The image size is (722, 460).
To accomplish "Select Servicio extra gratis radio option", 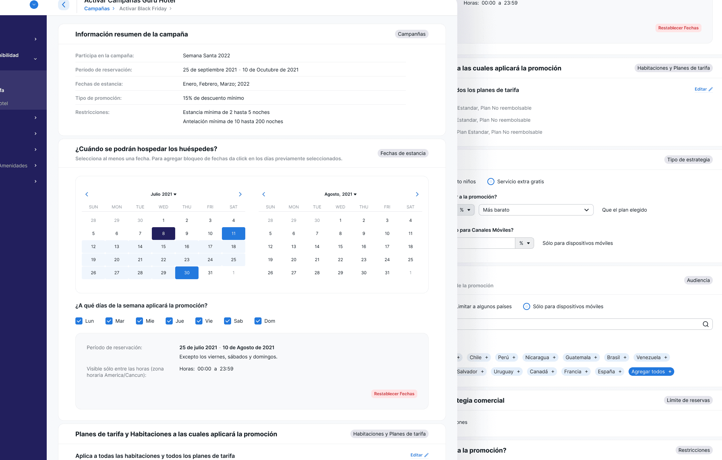I will pos(491,182).
